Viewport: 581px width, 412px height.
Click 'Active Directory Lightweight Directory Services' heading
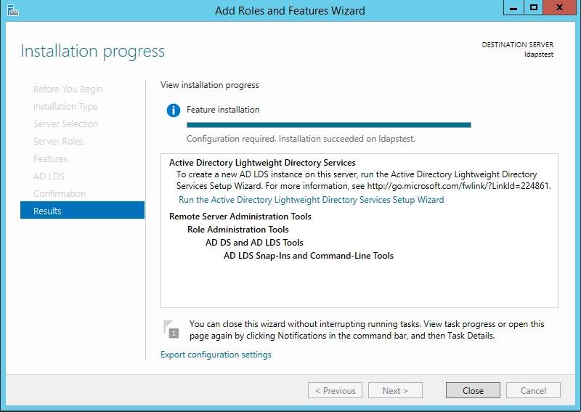pyautogui.click(x=262, y=163)
